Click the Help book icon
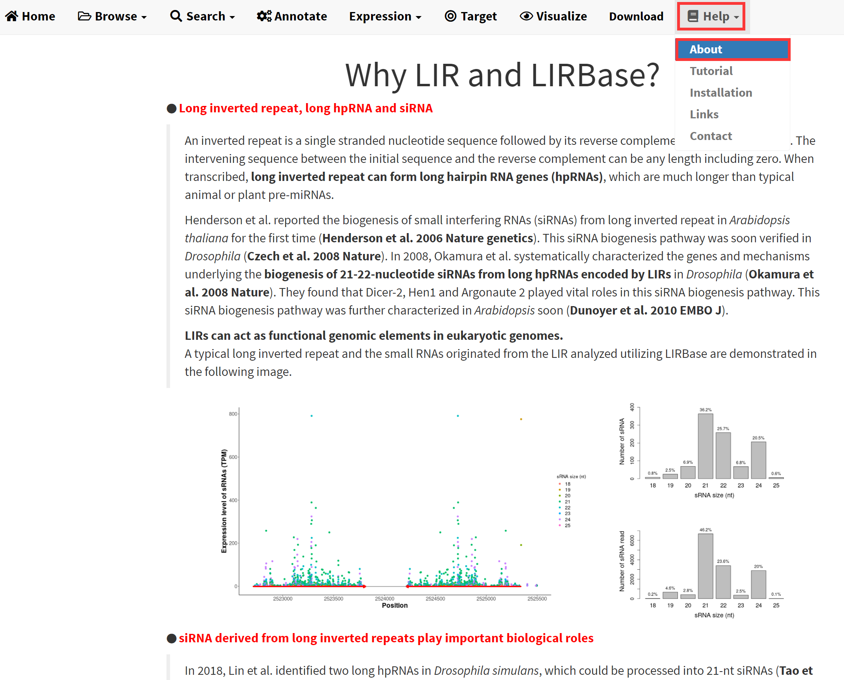 click(693, 16)
